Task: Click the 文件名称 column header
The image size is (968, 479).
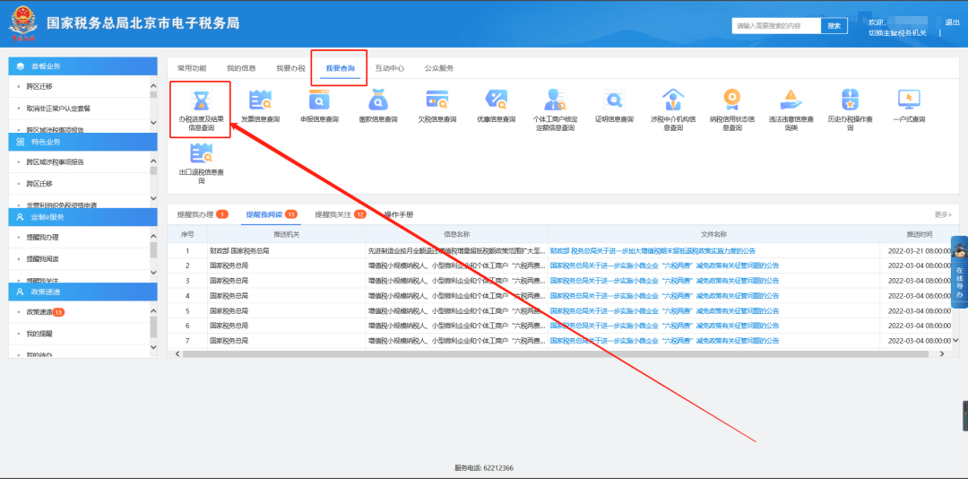Action: pyautogui.click(x=713, y=234)
